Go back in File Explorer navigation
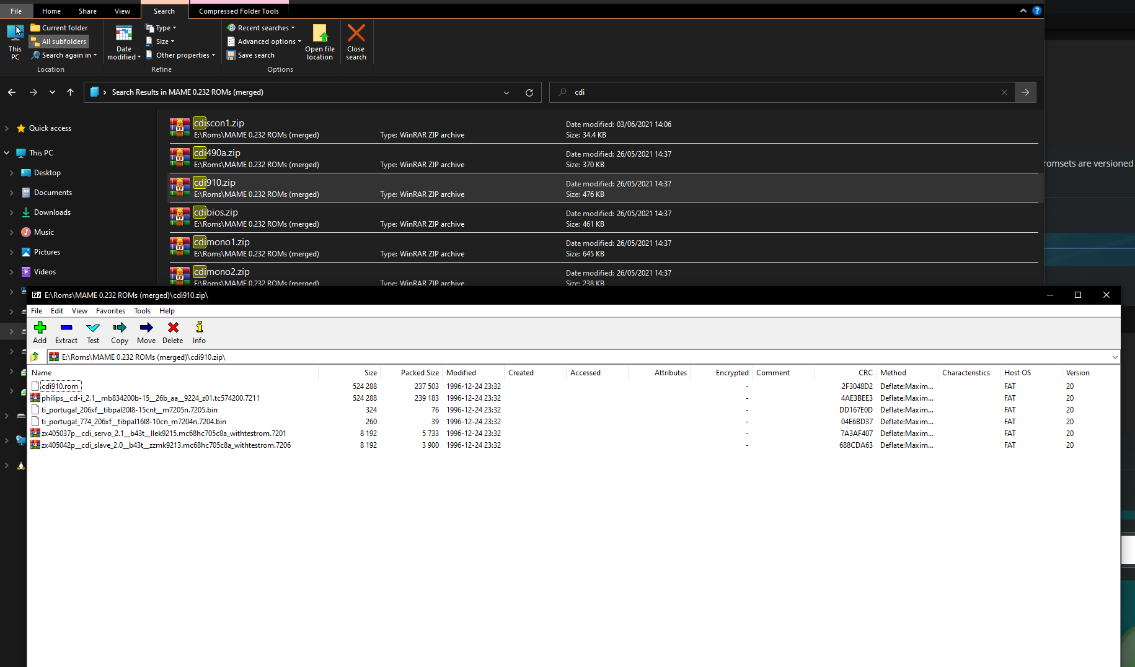The height and width of the screenshot is (667, 1135). click(12, 92)
